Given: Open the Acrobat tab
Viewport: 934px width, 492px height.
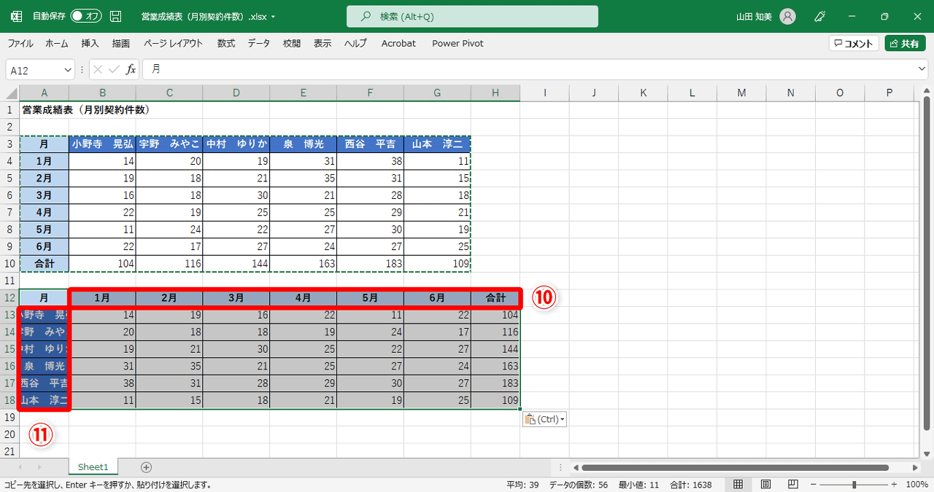Looking at the screenshot, I should (398, 44).
